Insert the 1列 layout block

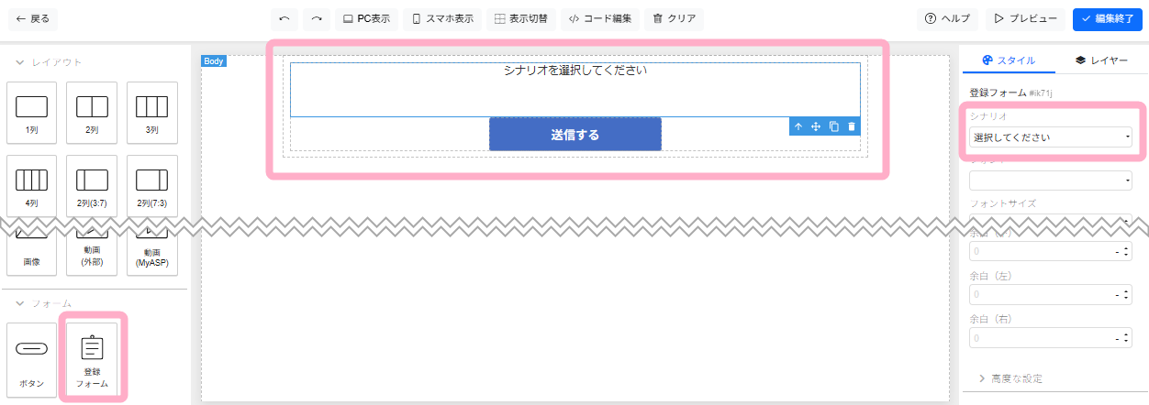31,112
